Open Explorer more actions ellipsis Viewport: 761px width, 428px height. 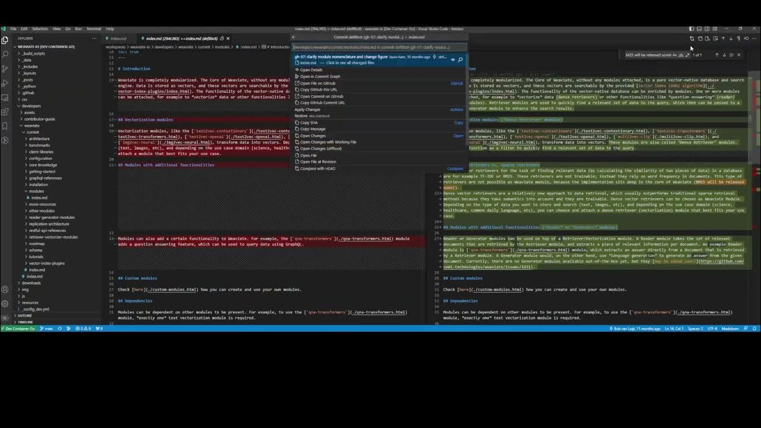[94, 39]
